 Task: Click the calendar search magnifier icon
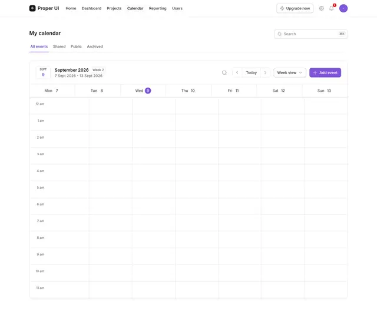[x=224, y=73]
